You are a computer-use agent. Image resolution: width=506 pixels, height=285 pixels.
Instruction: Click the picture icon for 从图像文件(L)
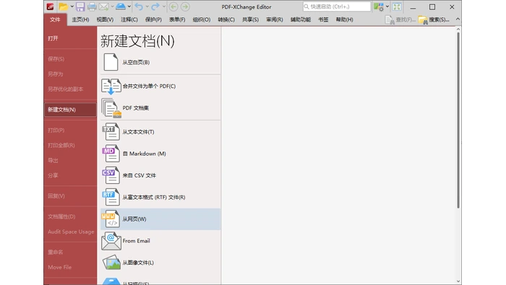point(111,263)
